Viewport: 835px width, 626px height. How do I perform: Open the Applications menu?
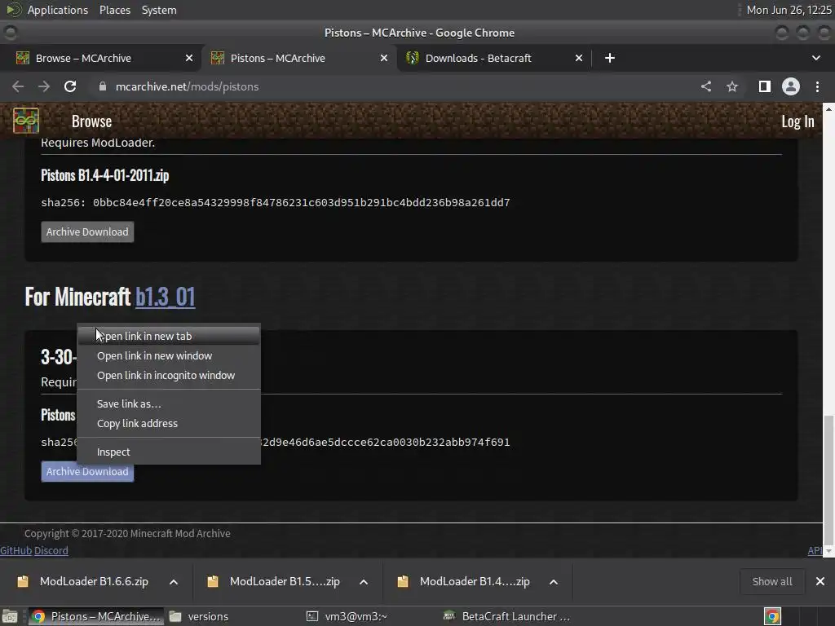click(x=58, y=10)
